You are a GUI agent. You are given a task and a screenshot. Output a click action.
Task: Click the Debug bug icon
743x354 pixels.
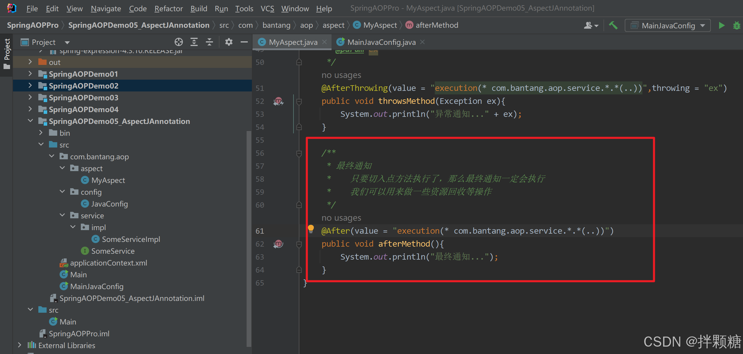coord(737,26)
